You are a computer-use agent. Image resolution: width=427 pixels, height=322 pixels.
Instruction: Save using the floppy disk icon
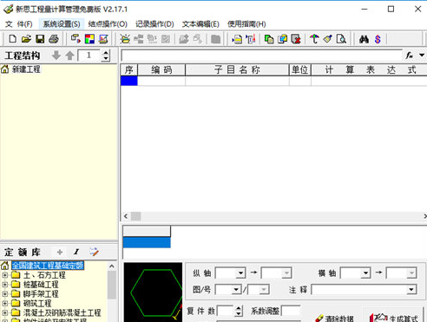[40, 39]
